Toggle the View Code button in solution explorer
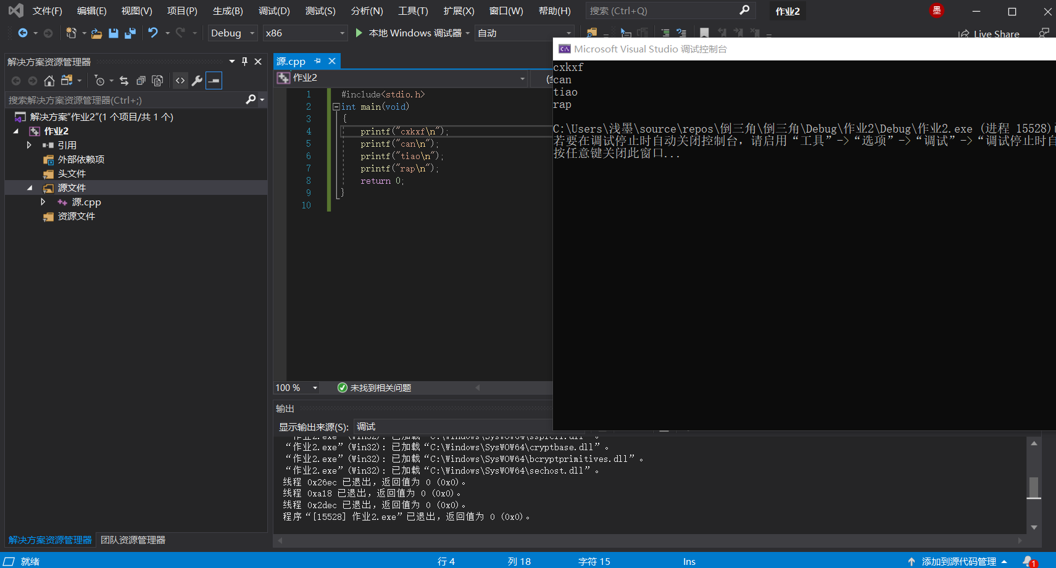This screenshot has width=1056, height=568. click(x=180, y=81)
